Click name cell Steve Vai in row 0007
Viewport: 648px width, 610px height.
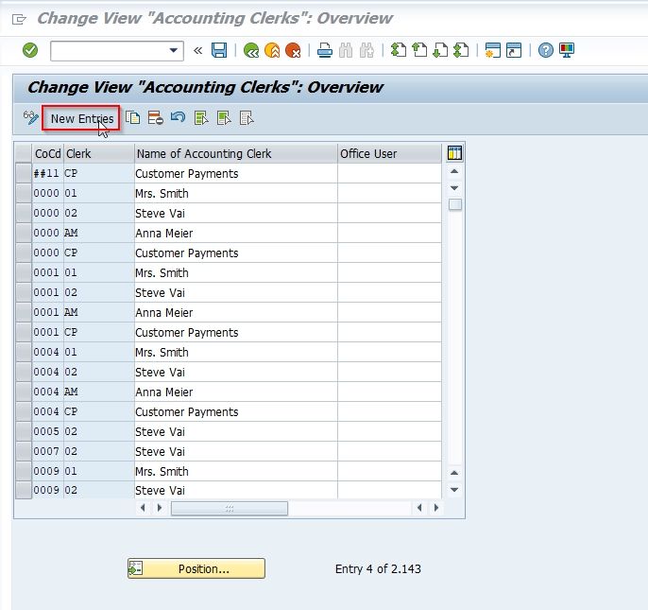point(236,451)
